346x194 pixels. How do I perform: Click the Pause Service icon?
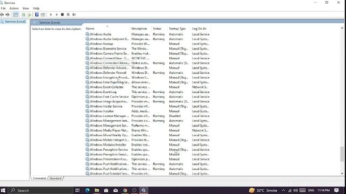pos(68,15)
